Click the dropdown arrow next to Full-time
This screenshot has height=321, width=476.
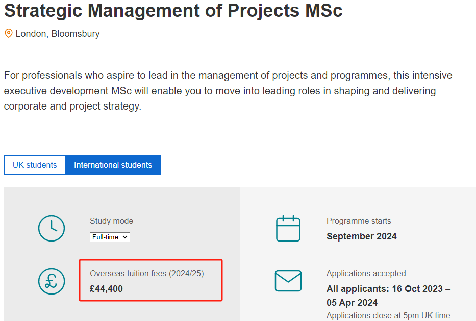point(125,237)
